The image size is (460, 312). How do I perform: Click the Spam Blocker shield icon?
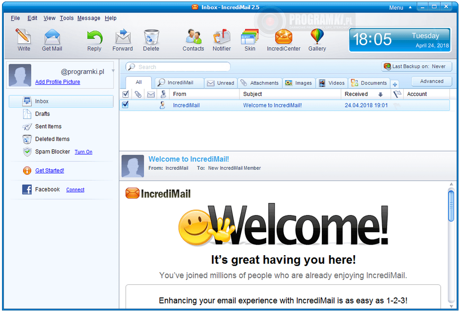[27, 152]
